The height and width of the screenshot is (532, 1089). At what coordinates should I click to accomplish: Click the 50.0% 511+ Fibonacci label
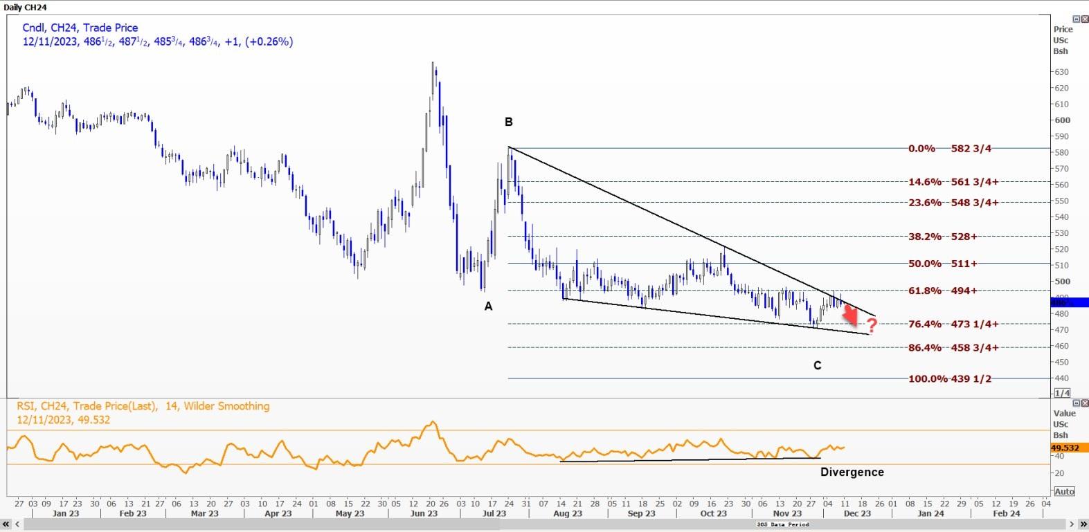coord(942,264)
